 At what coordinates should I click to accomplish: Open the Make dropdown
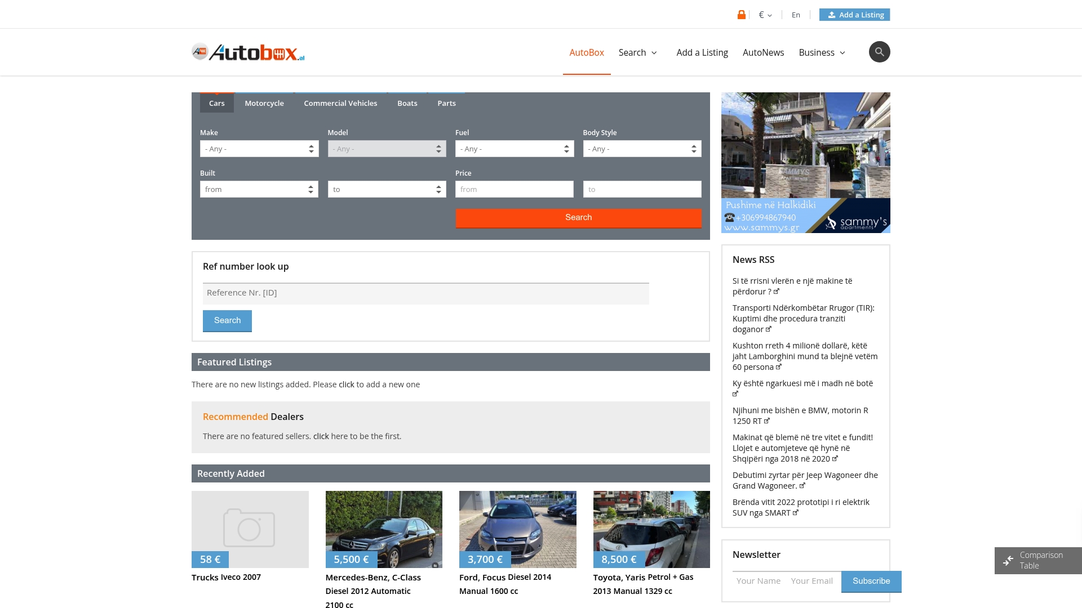click(259, 149)
